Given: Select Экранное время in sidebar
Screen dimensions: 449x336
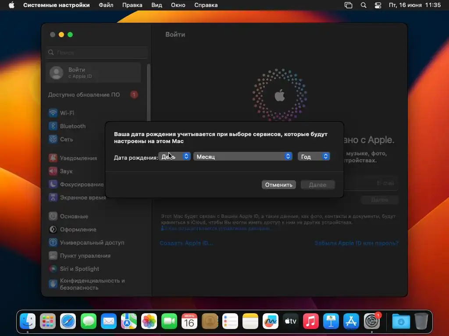Looking at the screenshot, I should [76, 197].
